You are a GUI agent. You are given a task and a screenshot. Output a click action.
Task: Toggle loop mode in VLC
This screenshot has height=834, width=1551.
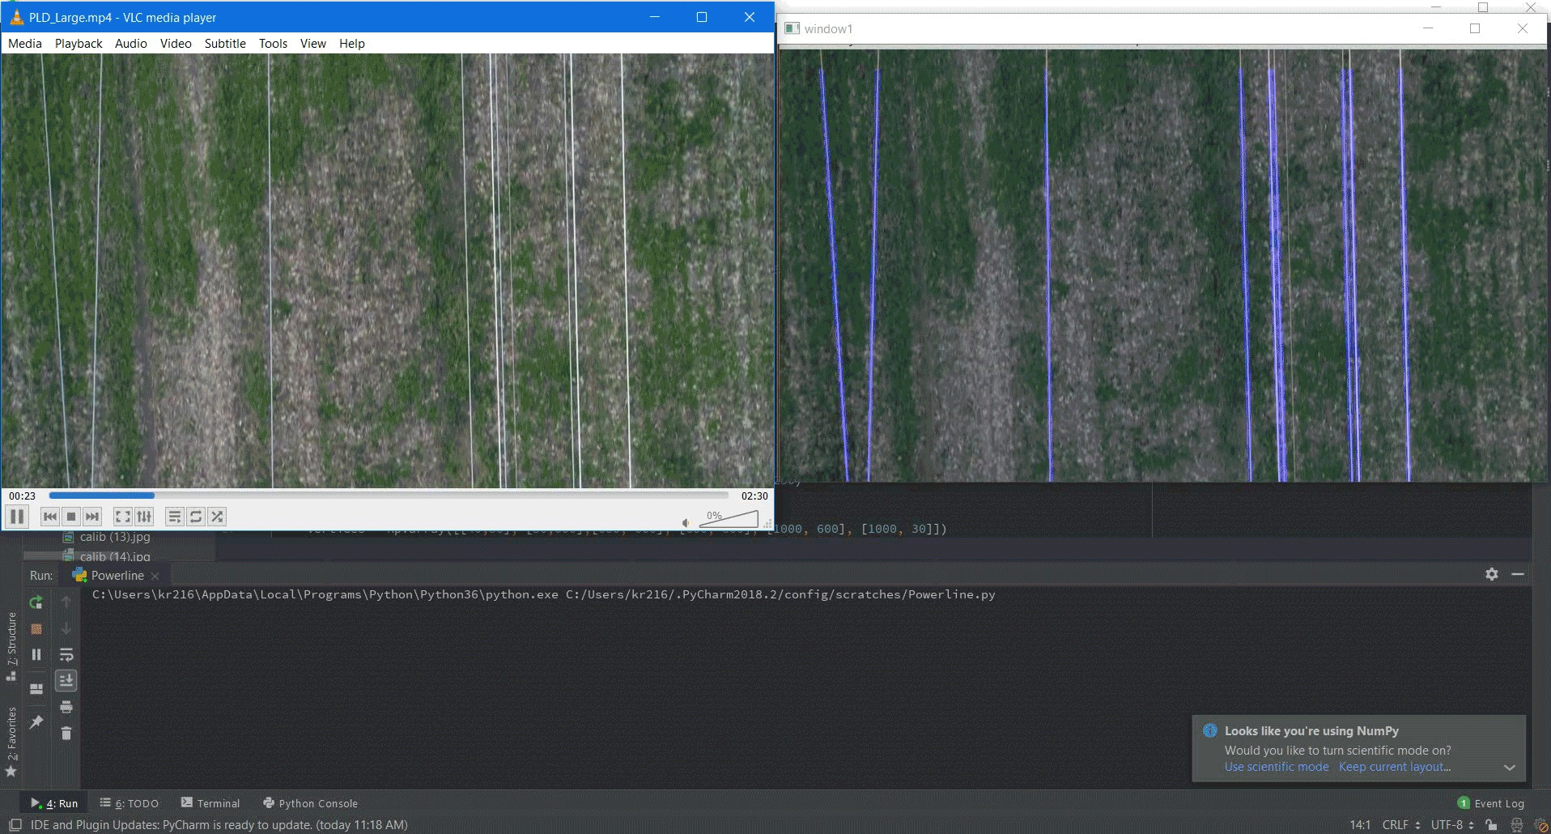[196, 517]
